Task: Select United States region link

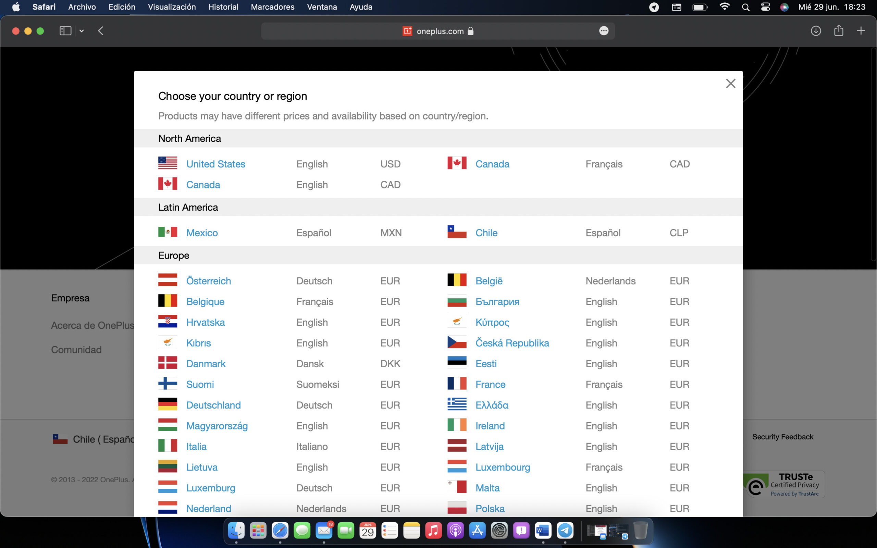Action: (215, 164)
